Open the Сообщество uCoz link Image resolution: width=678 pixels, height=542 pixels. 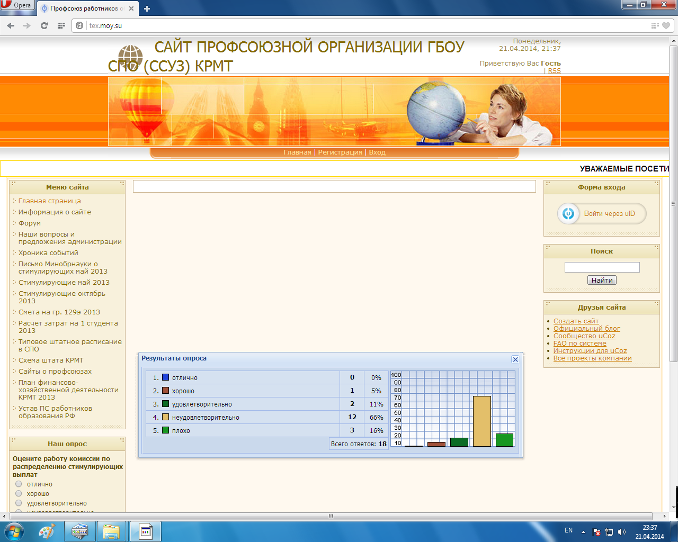pos(584,336)
